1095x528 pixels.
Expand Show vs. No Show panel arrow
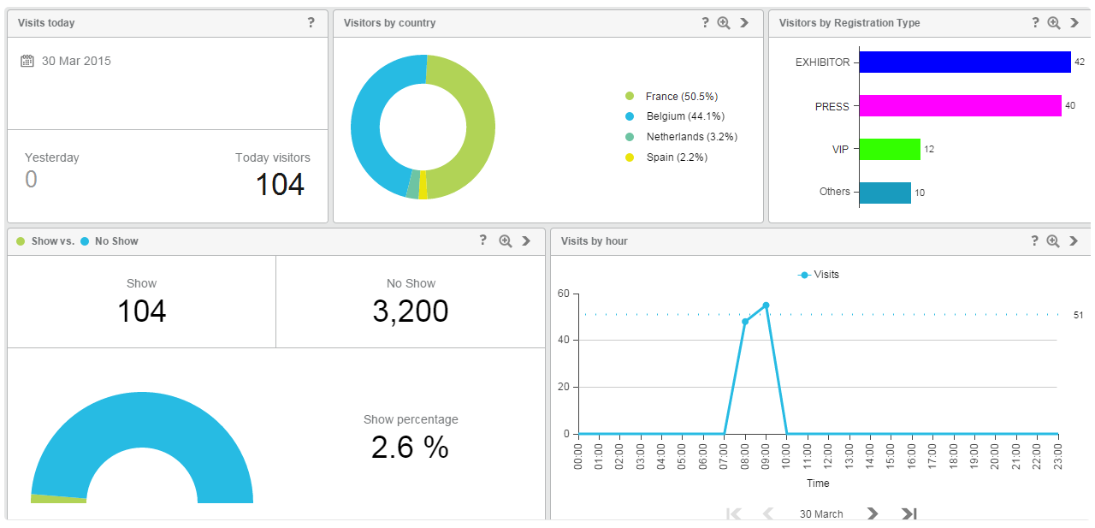[526, 241]
